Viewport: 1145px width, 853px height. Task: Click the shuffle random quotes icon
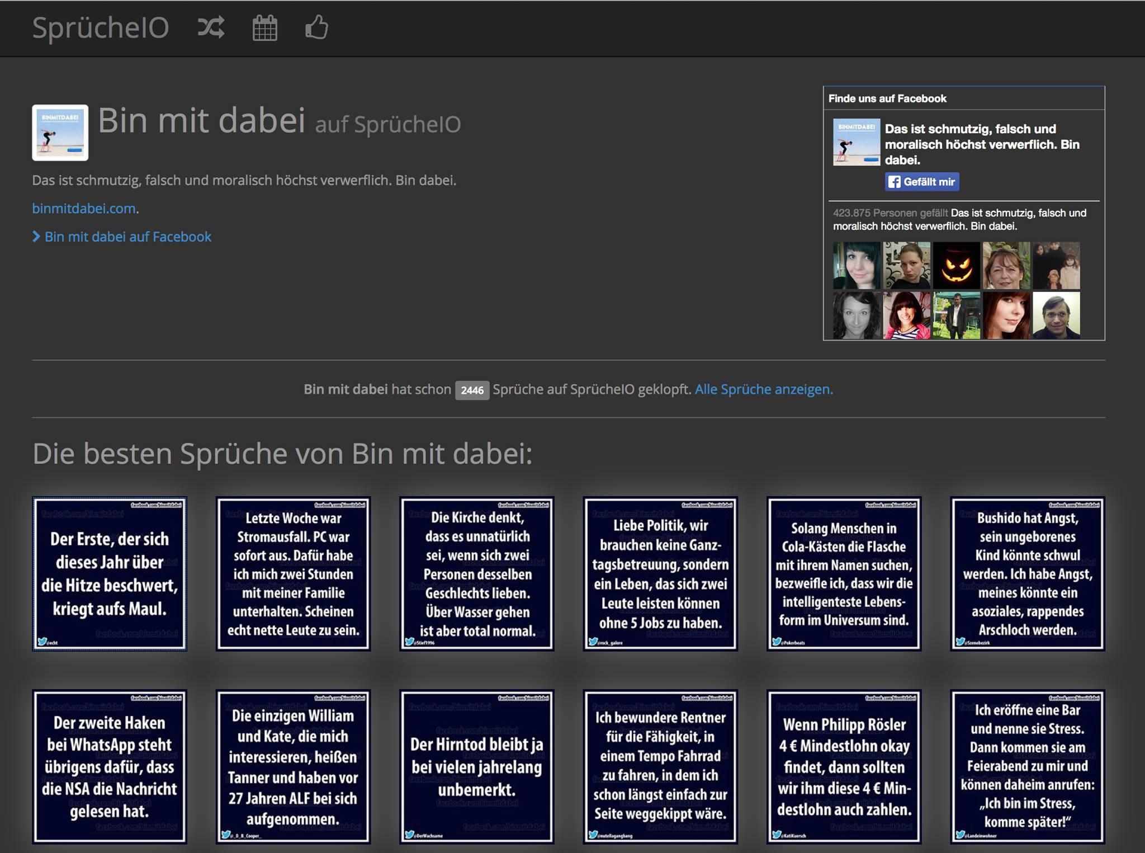click(211, 27)
